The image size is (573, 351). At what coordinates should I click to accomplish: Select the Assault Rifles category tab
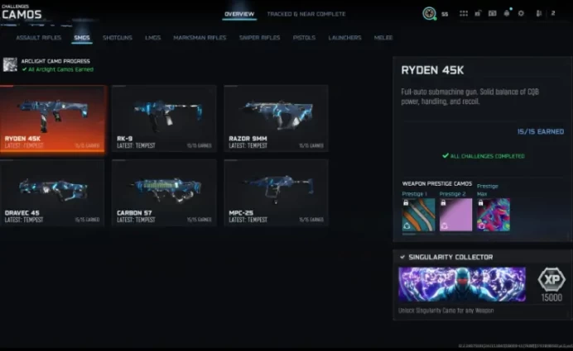click(x=38, y=37)
